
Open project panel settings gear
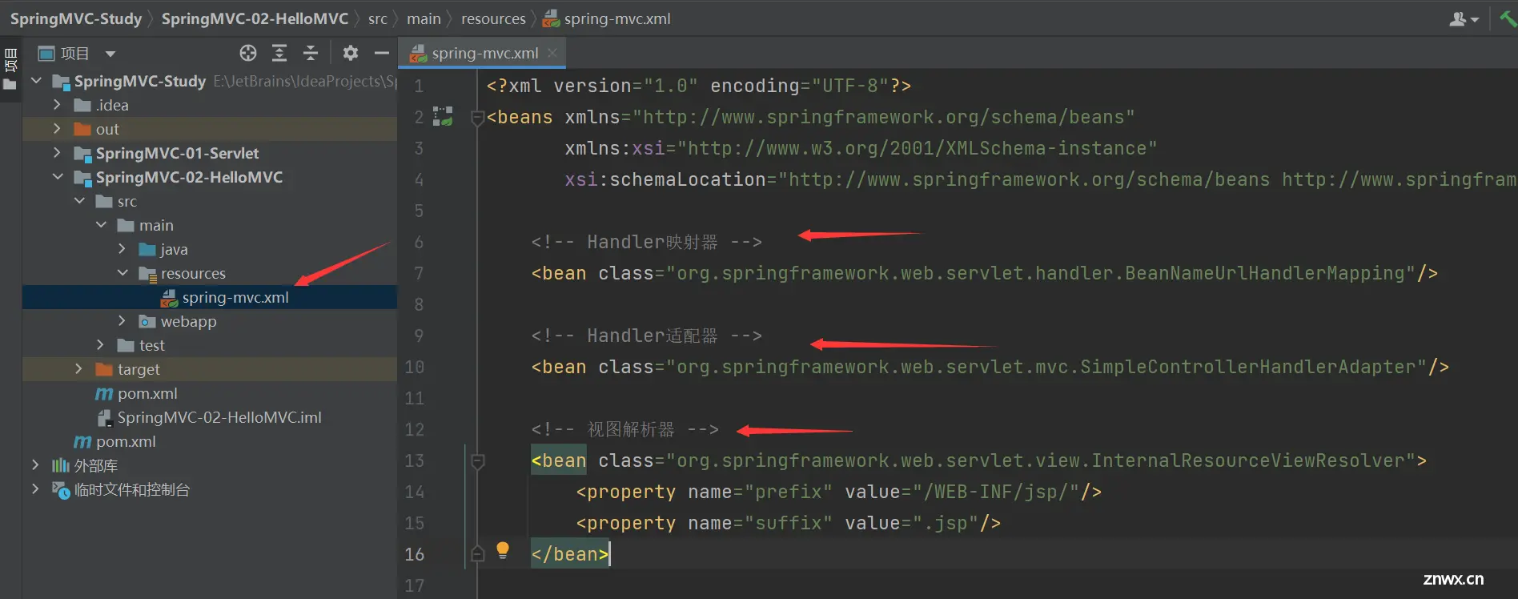tap(351, 53)
